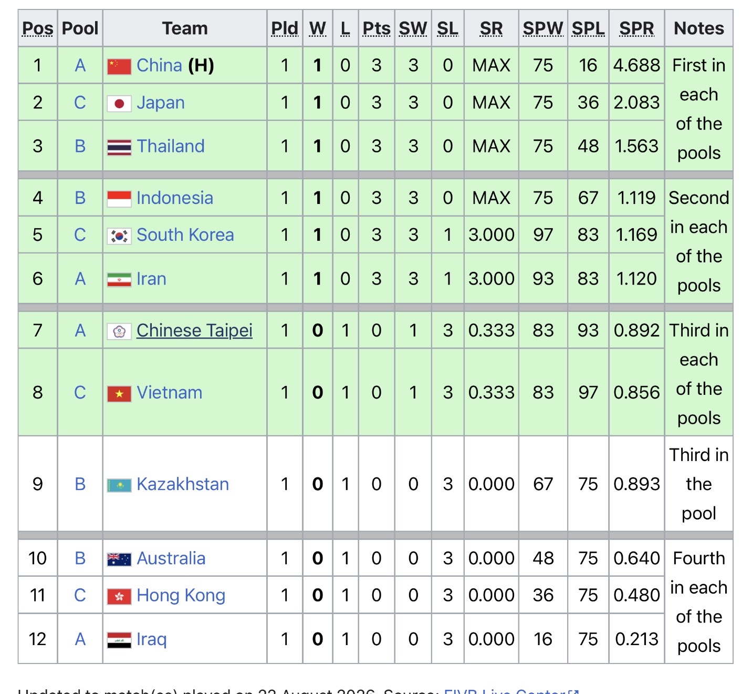
Task: Click Pool B link in Kazakhstan row
Action: (80, 484)
